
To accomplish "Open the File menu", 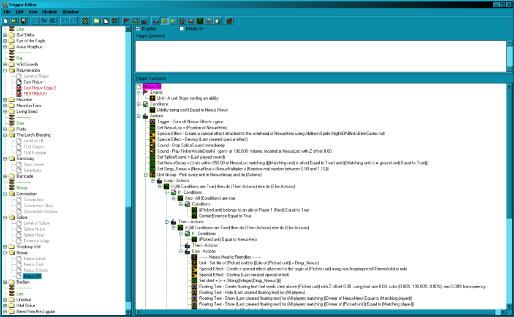I will tap(7, 12).
